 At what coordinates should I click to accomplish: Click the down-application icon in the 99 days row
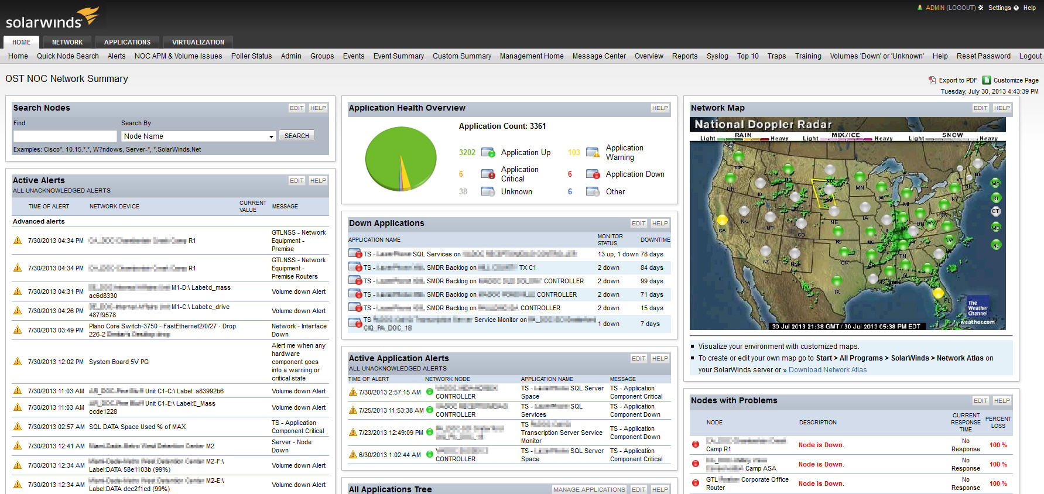[x=355, y=281]
